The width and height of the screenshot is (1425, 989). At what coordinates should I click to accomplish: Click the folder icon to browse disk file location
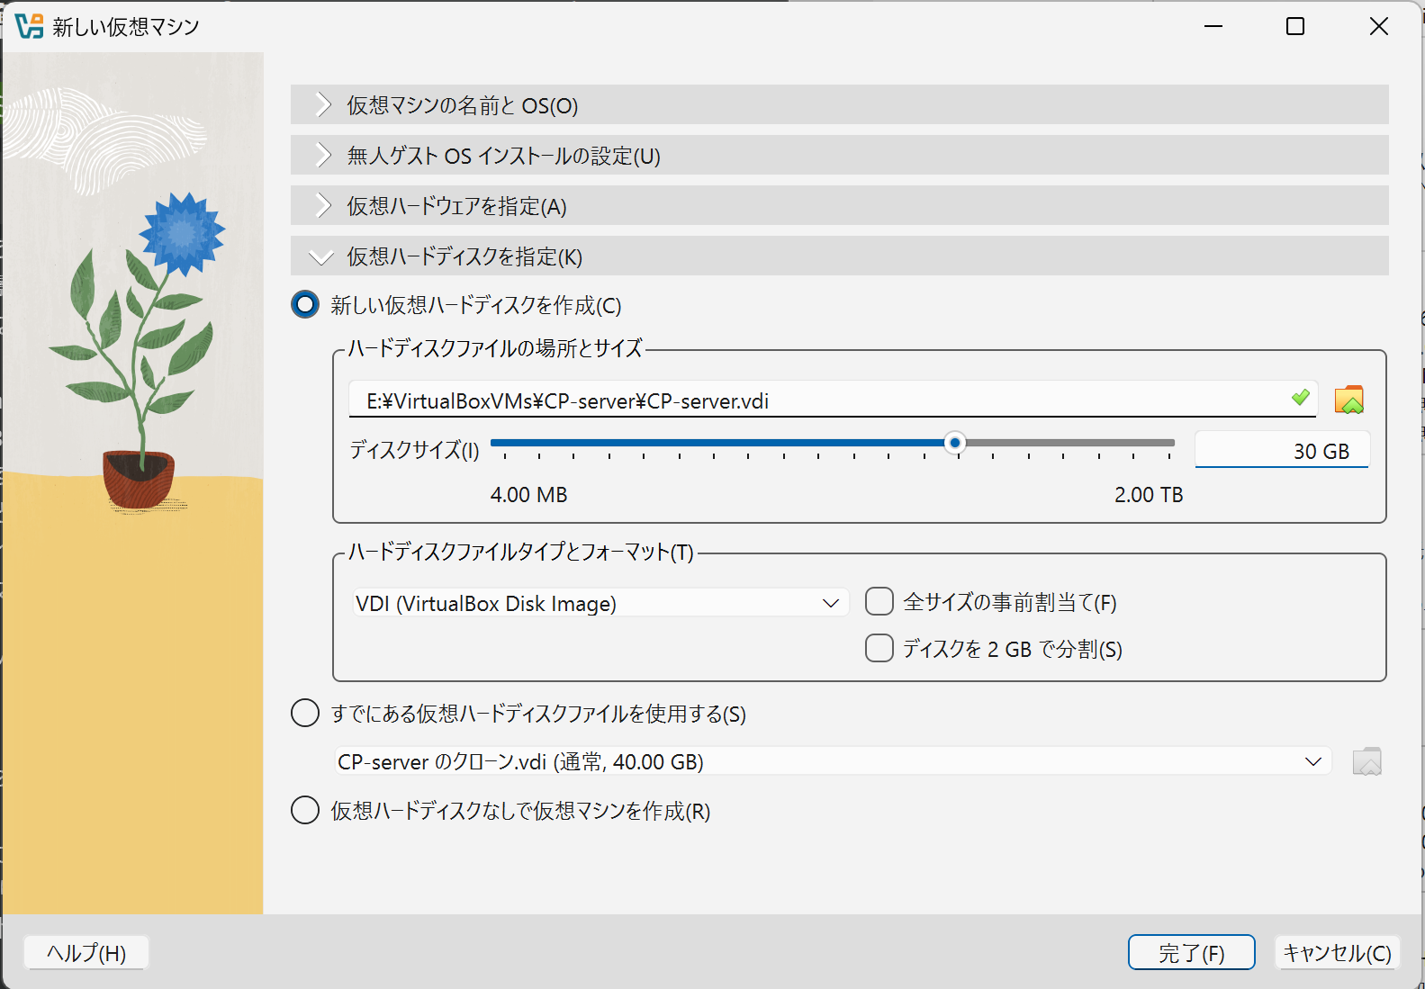(1348, 400)
